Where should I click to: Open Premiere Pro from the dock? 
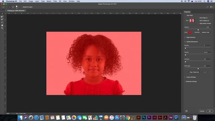point(149,117)
